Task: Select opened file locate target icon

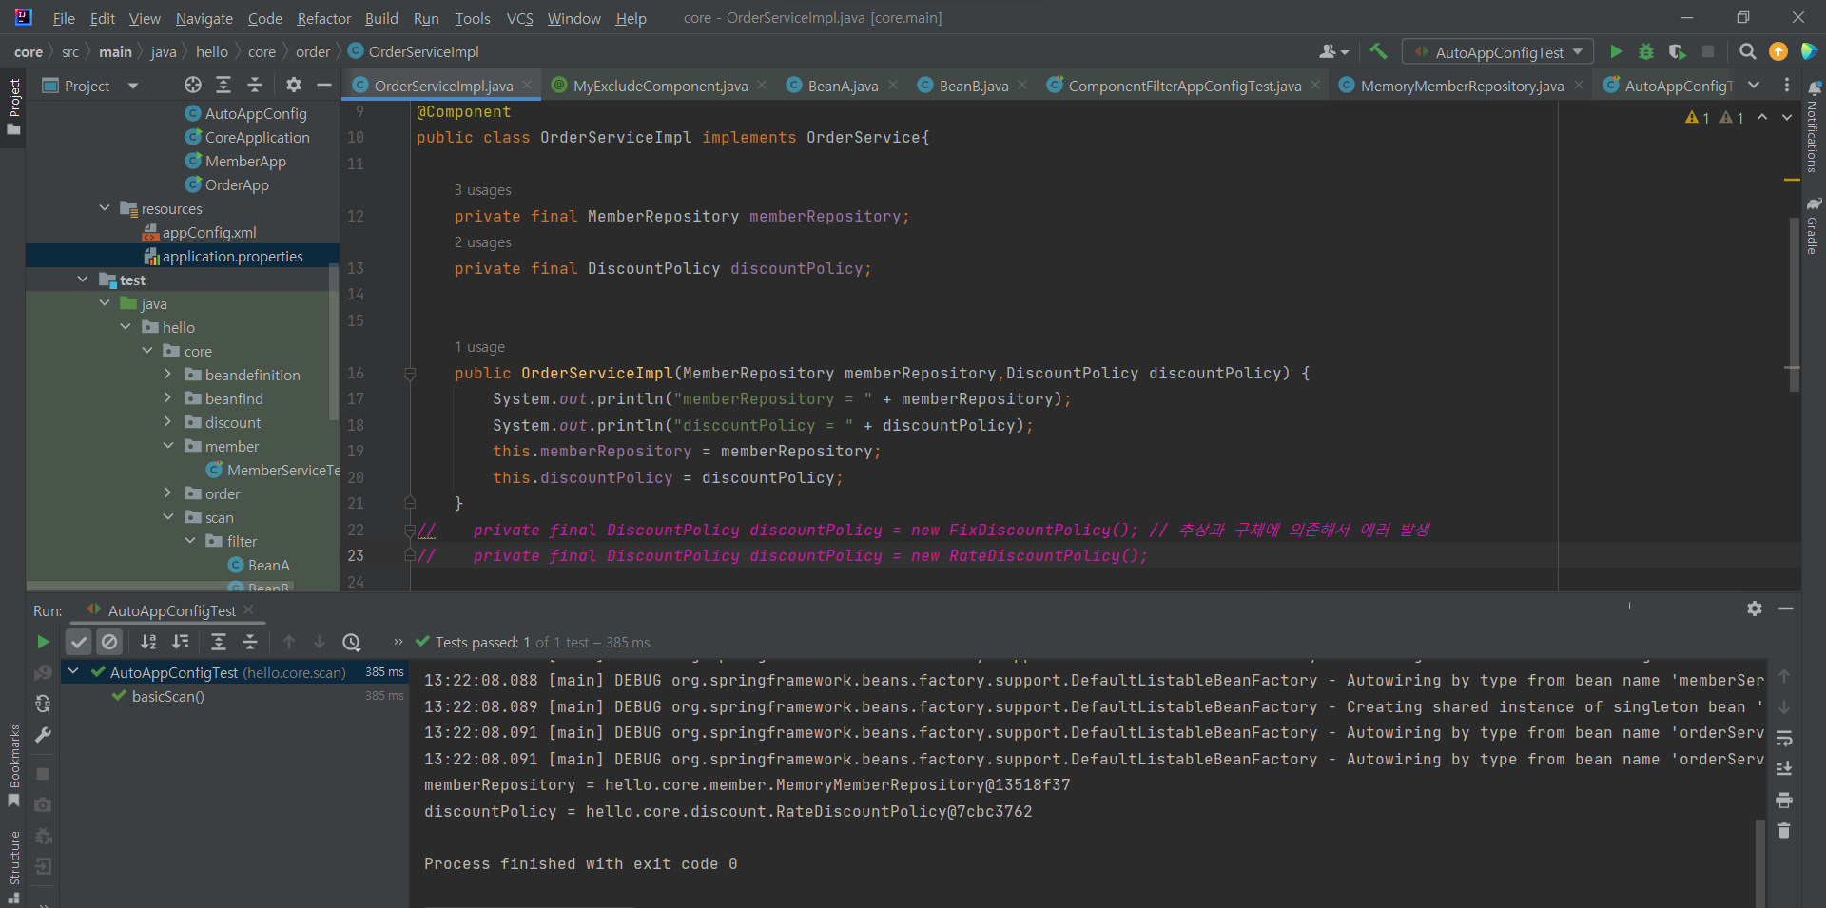Action: click(x=193, y=86)
